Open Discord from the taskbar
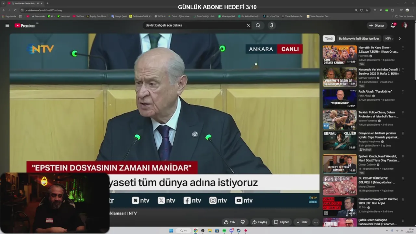416x234 pixels. pyautogui.click(x=231, y=231)
